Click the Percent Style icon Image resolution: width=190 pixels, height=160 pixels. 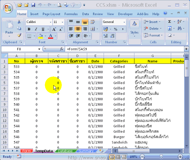(116, 29)
